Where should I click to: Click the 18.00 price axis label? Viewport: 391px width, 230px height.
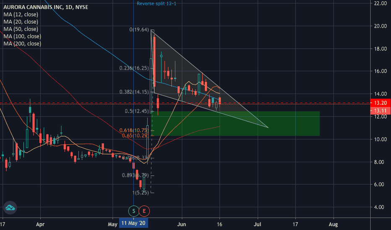(381, 49)
